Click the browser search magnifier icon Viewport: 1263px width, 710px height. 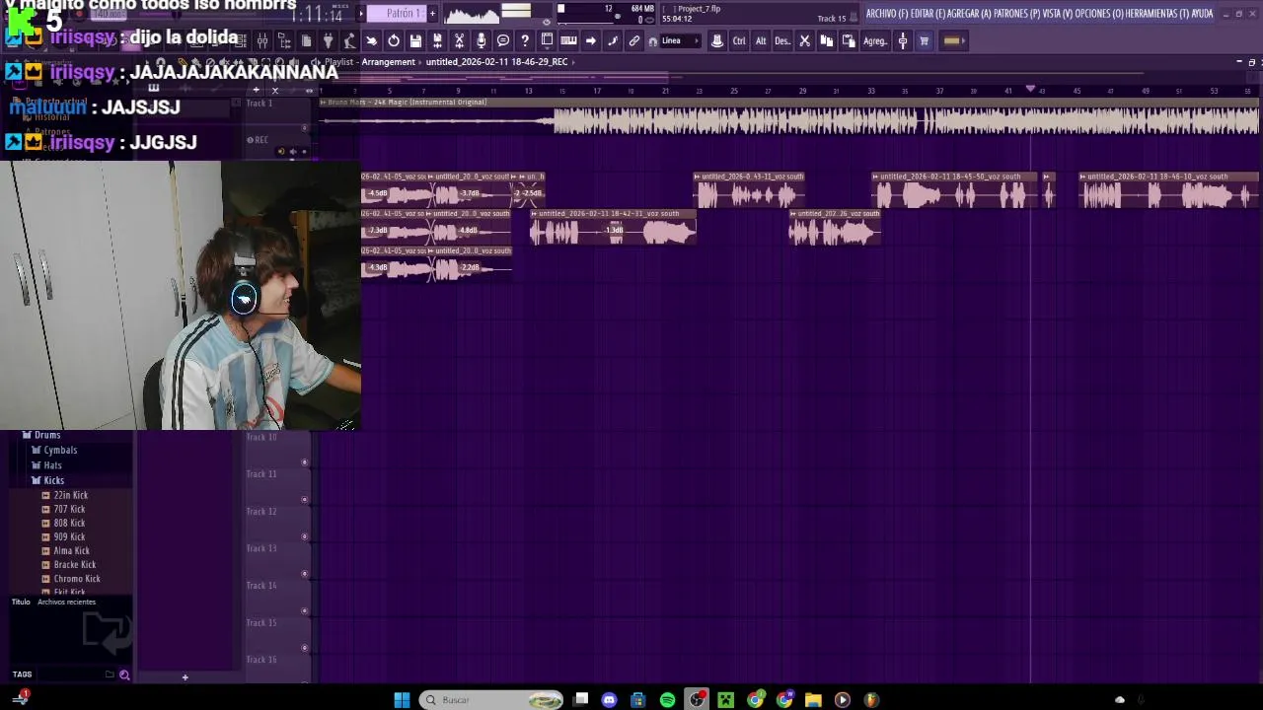[x=124, y=674]
